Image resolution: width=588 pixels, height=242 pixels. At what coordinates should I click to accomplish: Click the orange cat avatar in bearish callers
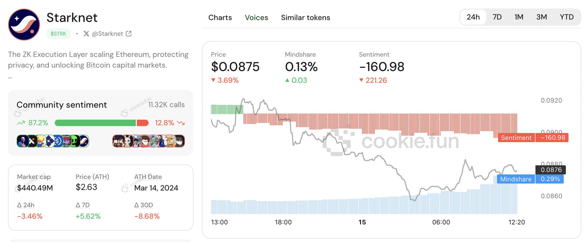click(171, 141)
